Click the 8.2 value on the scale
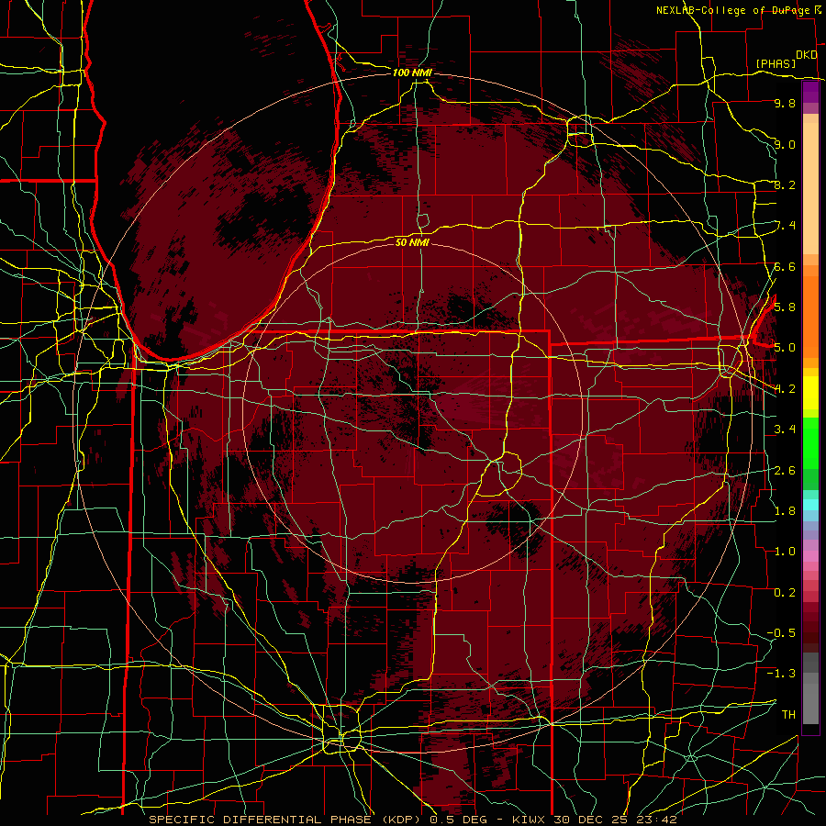 coord(785,184)
